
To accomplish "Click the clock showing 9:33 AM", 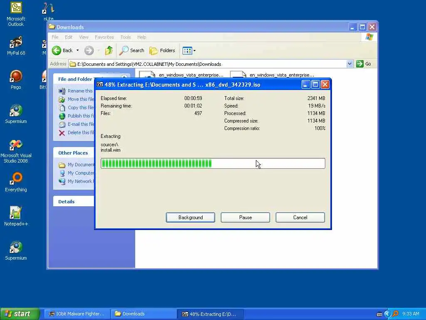I will tap(411, 314).
